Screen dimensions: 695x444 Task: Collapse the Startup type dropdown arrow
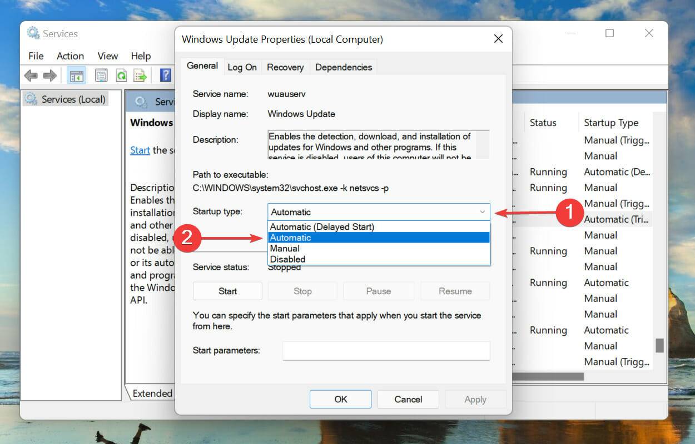[483, 212]
